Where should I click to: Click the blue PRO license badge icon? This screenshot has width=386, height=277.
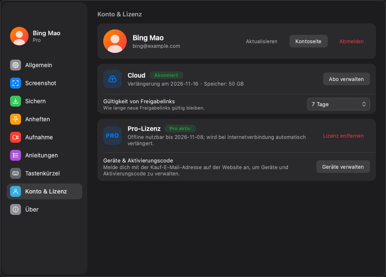coord(112,136)
